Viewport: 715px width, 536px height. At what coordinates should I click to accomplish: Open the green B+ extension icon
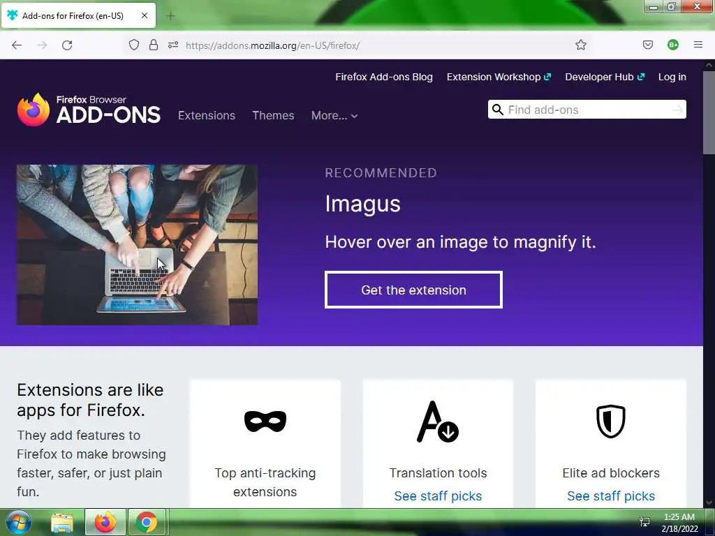click(x=672, y=45)
